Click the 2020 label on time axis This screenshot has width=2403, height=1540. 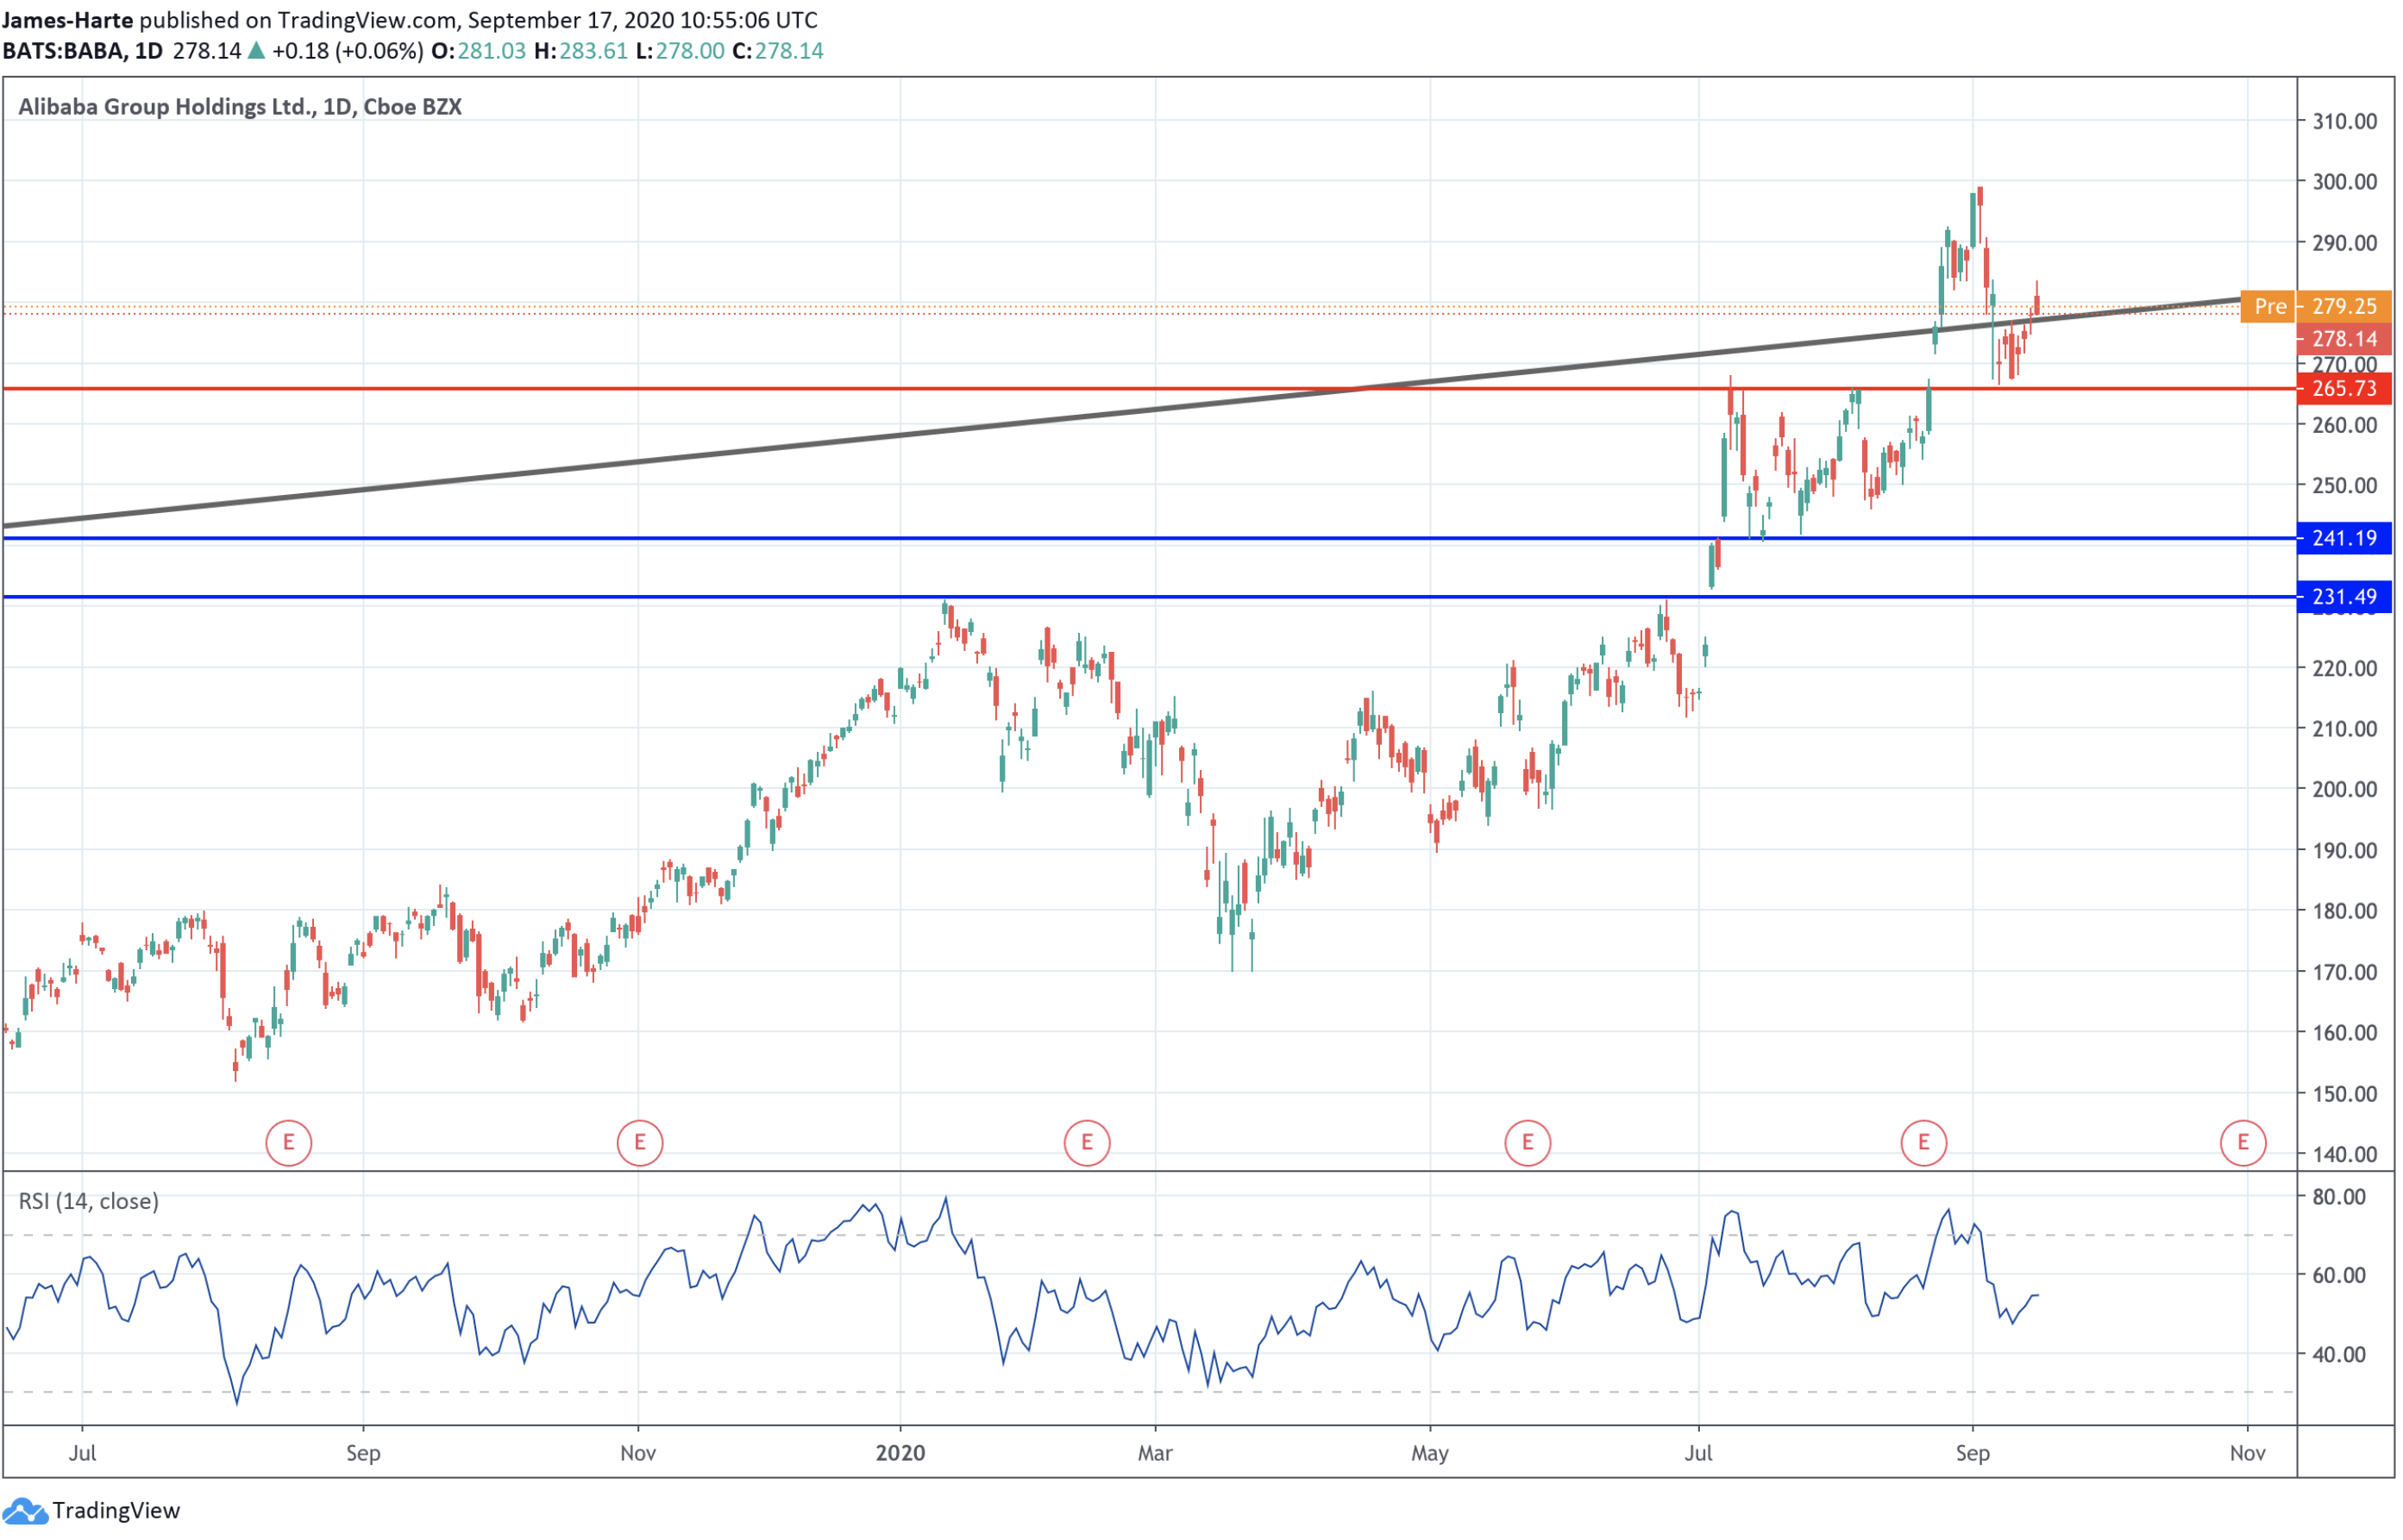(x=900, y=1453)
